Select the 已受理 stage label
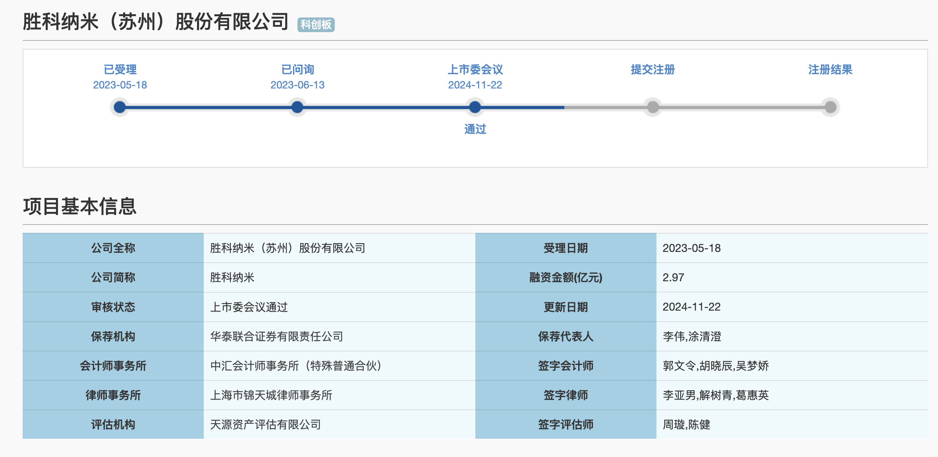 click(120, 70)
